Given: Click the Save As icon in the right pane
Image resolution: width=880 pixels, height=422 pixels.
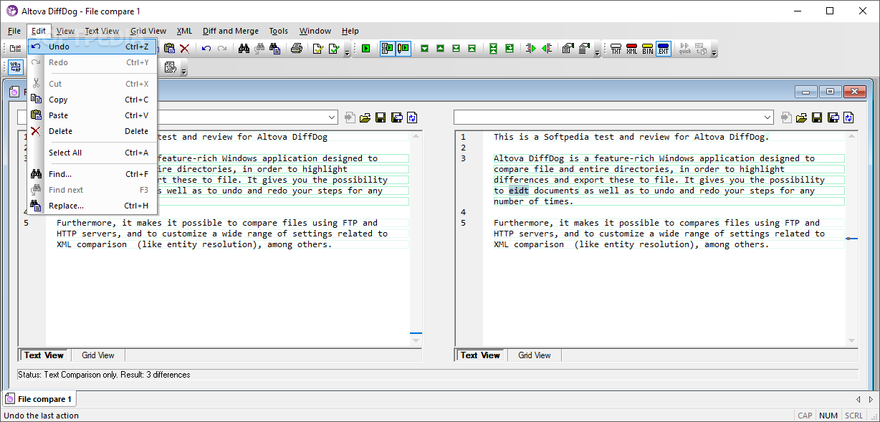Looking at the screenshot, I should point(833,118).
